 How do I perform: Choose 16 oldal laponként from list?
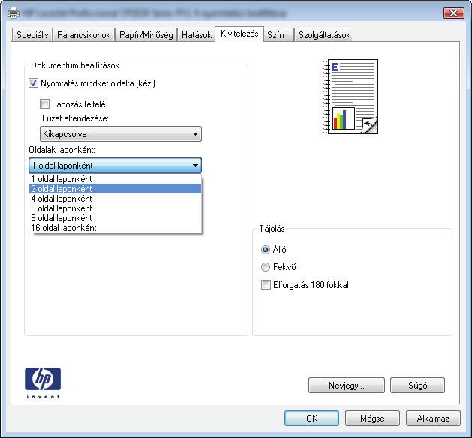(x=116, y=228)
